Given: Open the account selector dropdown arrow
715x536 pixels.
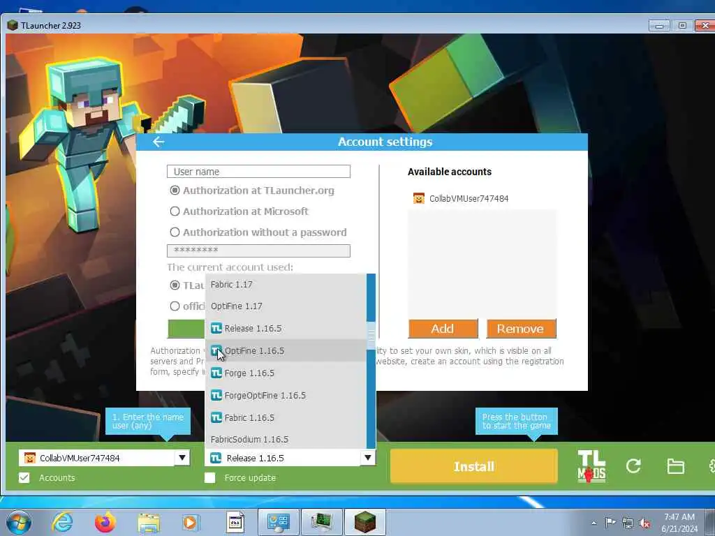Looking at the screenshot, I should [182, 458].
